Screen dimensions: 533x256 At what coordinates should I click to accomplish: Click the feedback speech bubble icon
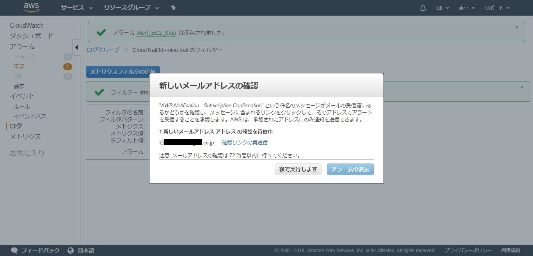pyautogui.click(x=14, y=251)
